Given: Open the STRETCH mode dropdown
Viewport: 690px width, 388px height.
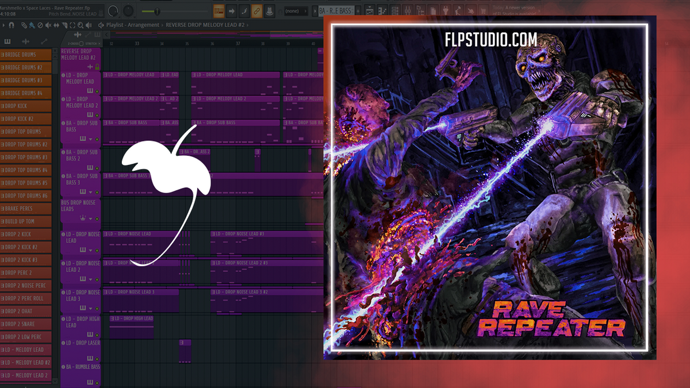Looking at the screenshot, I should [x=98, y=44].
